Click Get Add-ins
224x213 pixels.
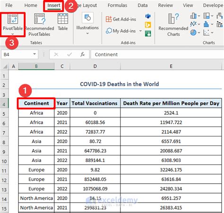(121, 19)
